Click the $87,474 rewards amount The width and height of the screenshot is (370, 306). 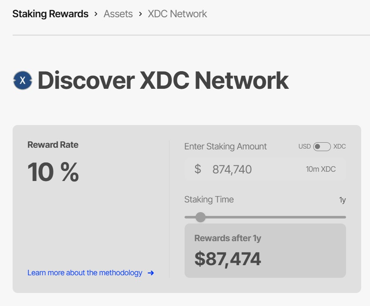pos(227,259)
